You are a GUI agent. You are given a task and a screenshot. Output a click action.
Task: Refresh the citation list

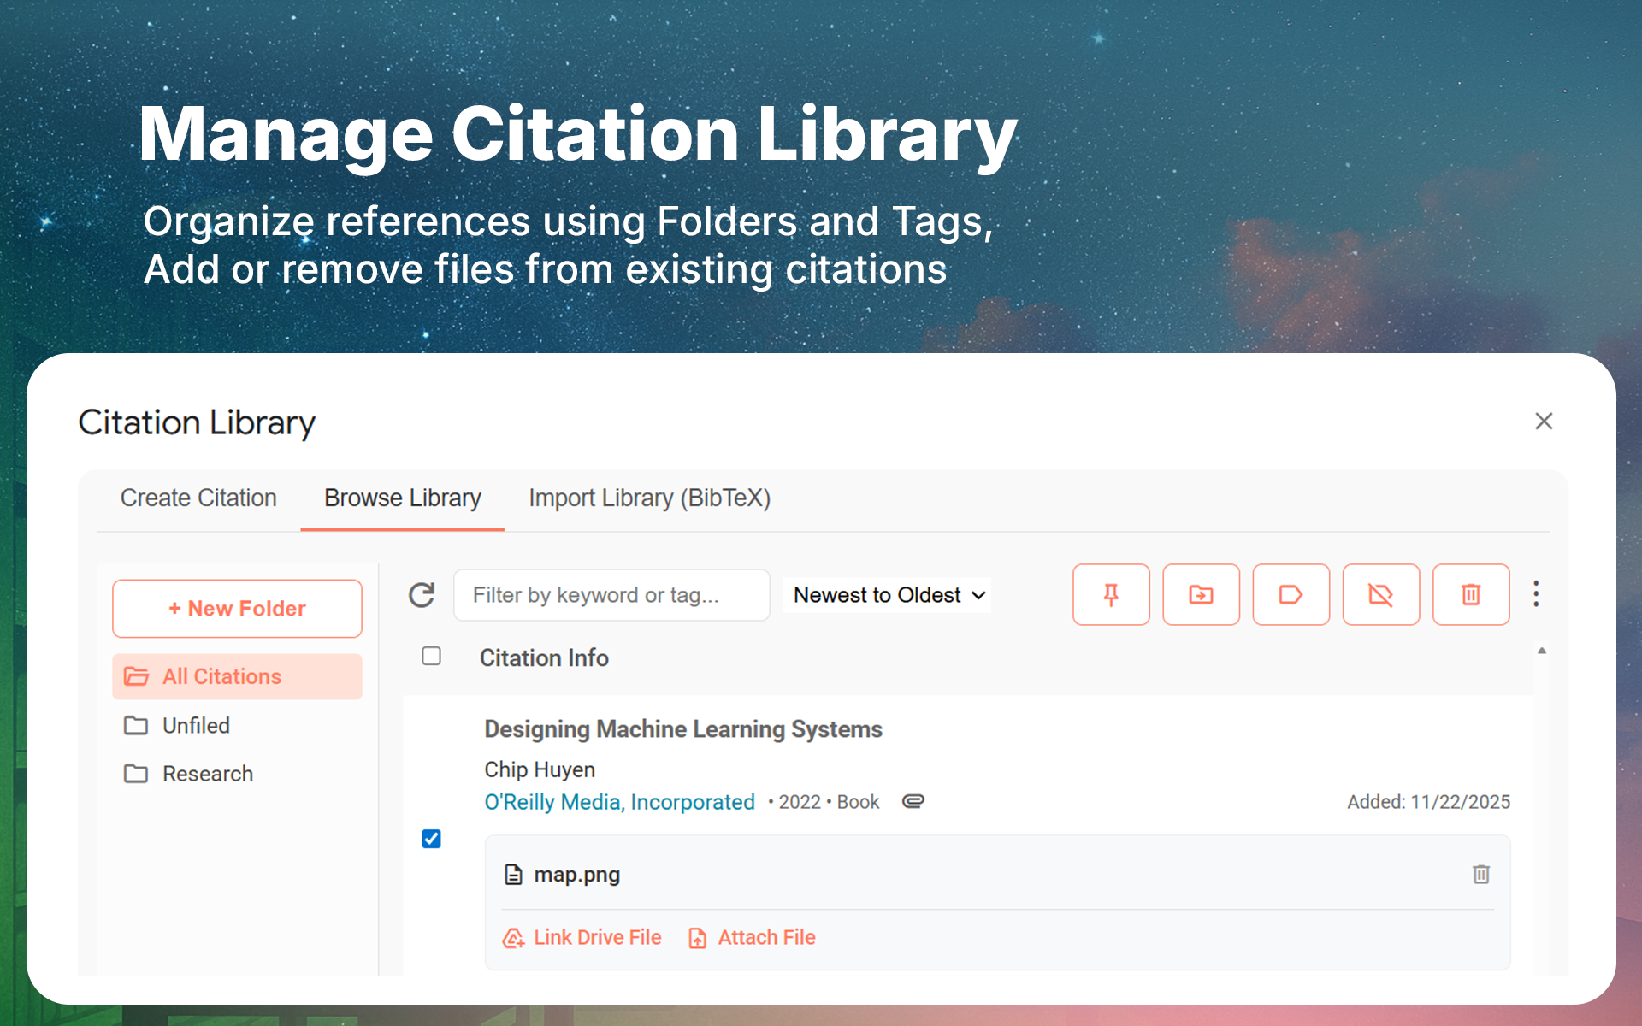click(422, 594)
